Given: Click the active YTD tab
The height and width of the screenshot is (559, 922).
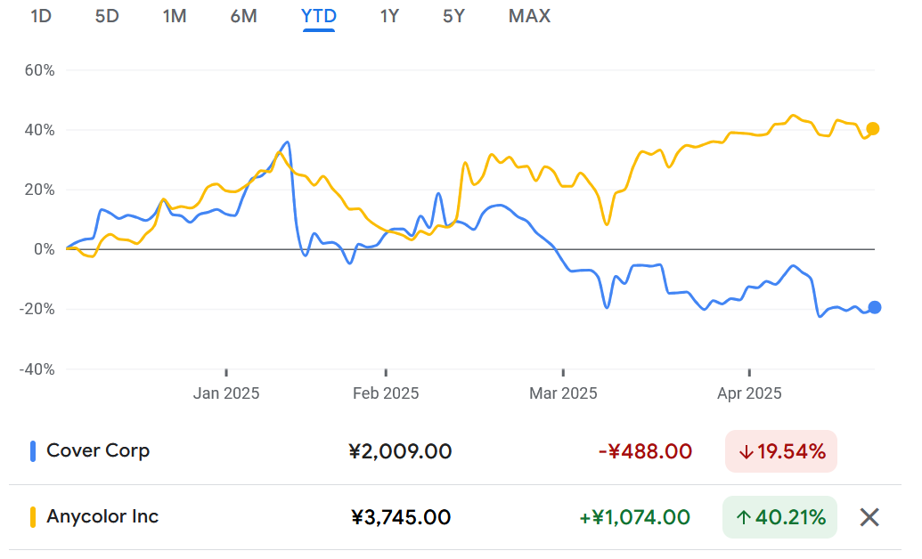Looking at the screenshot, I should coord(319,16).
